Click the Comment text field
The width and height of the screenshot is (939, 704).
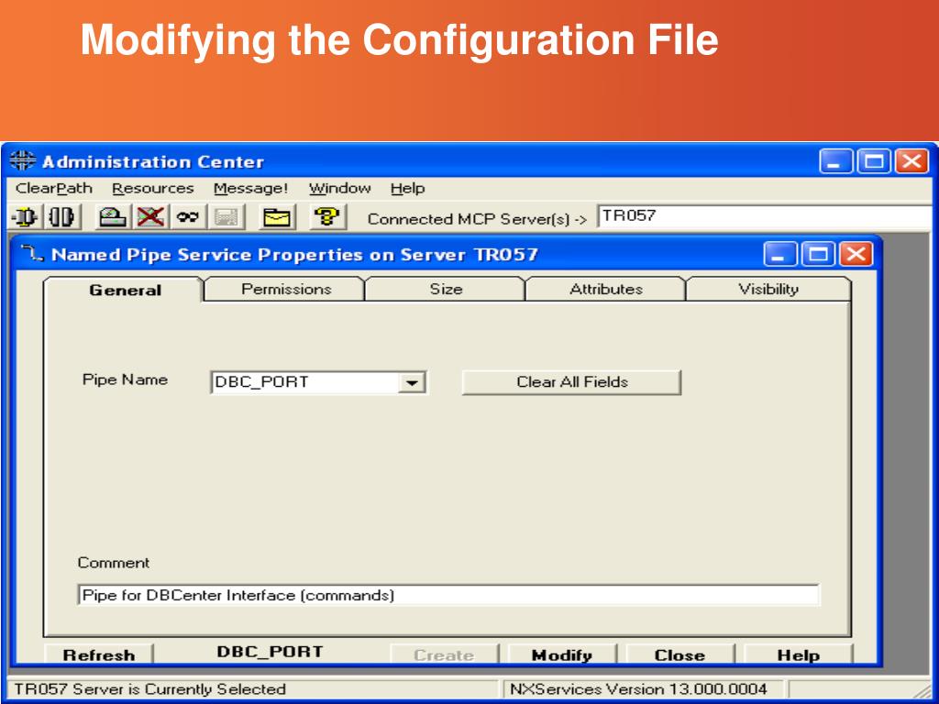pyautogui.click(x=448, y=595)
